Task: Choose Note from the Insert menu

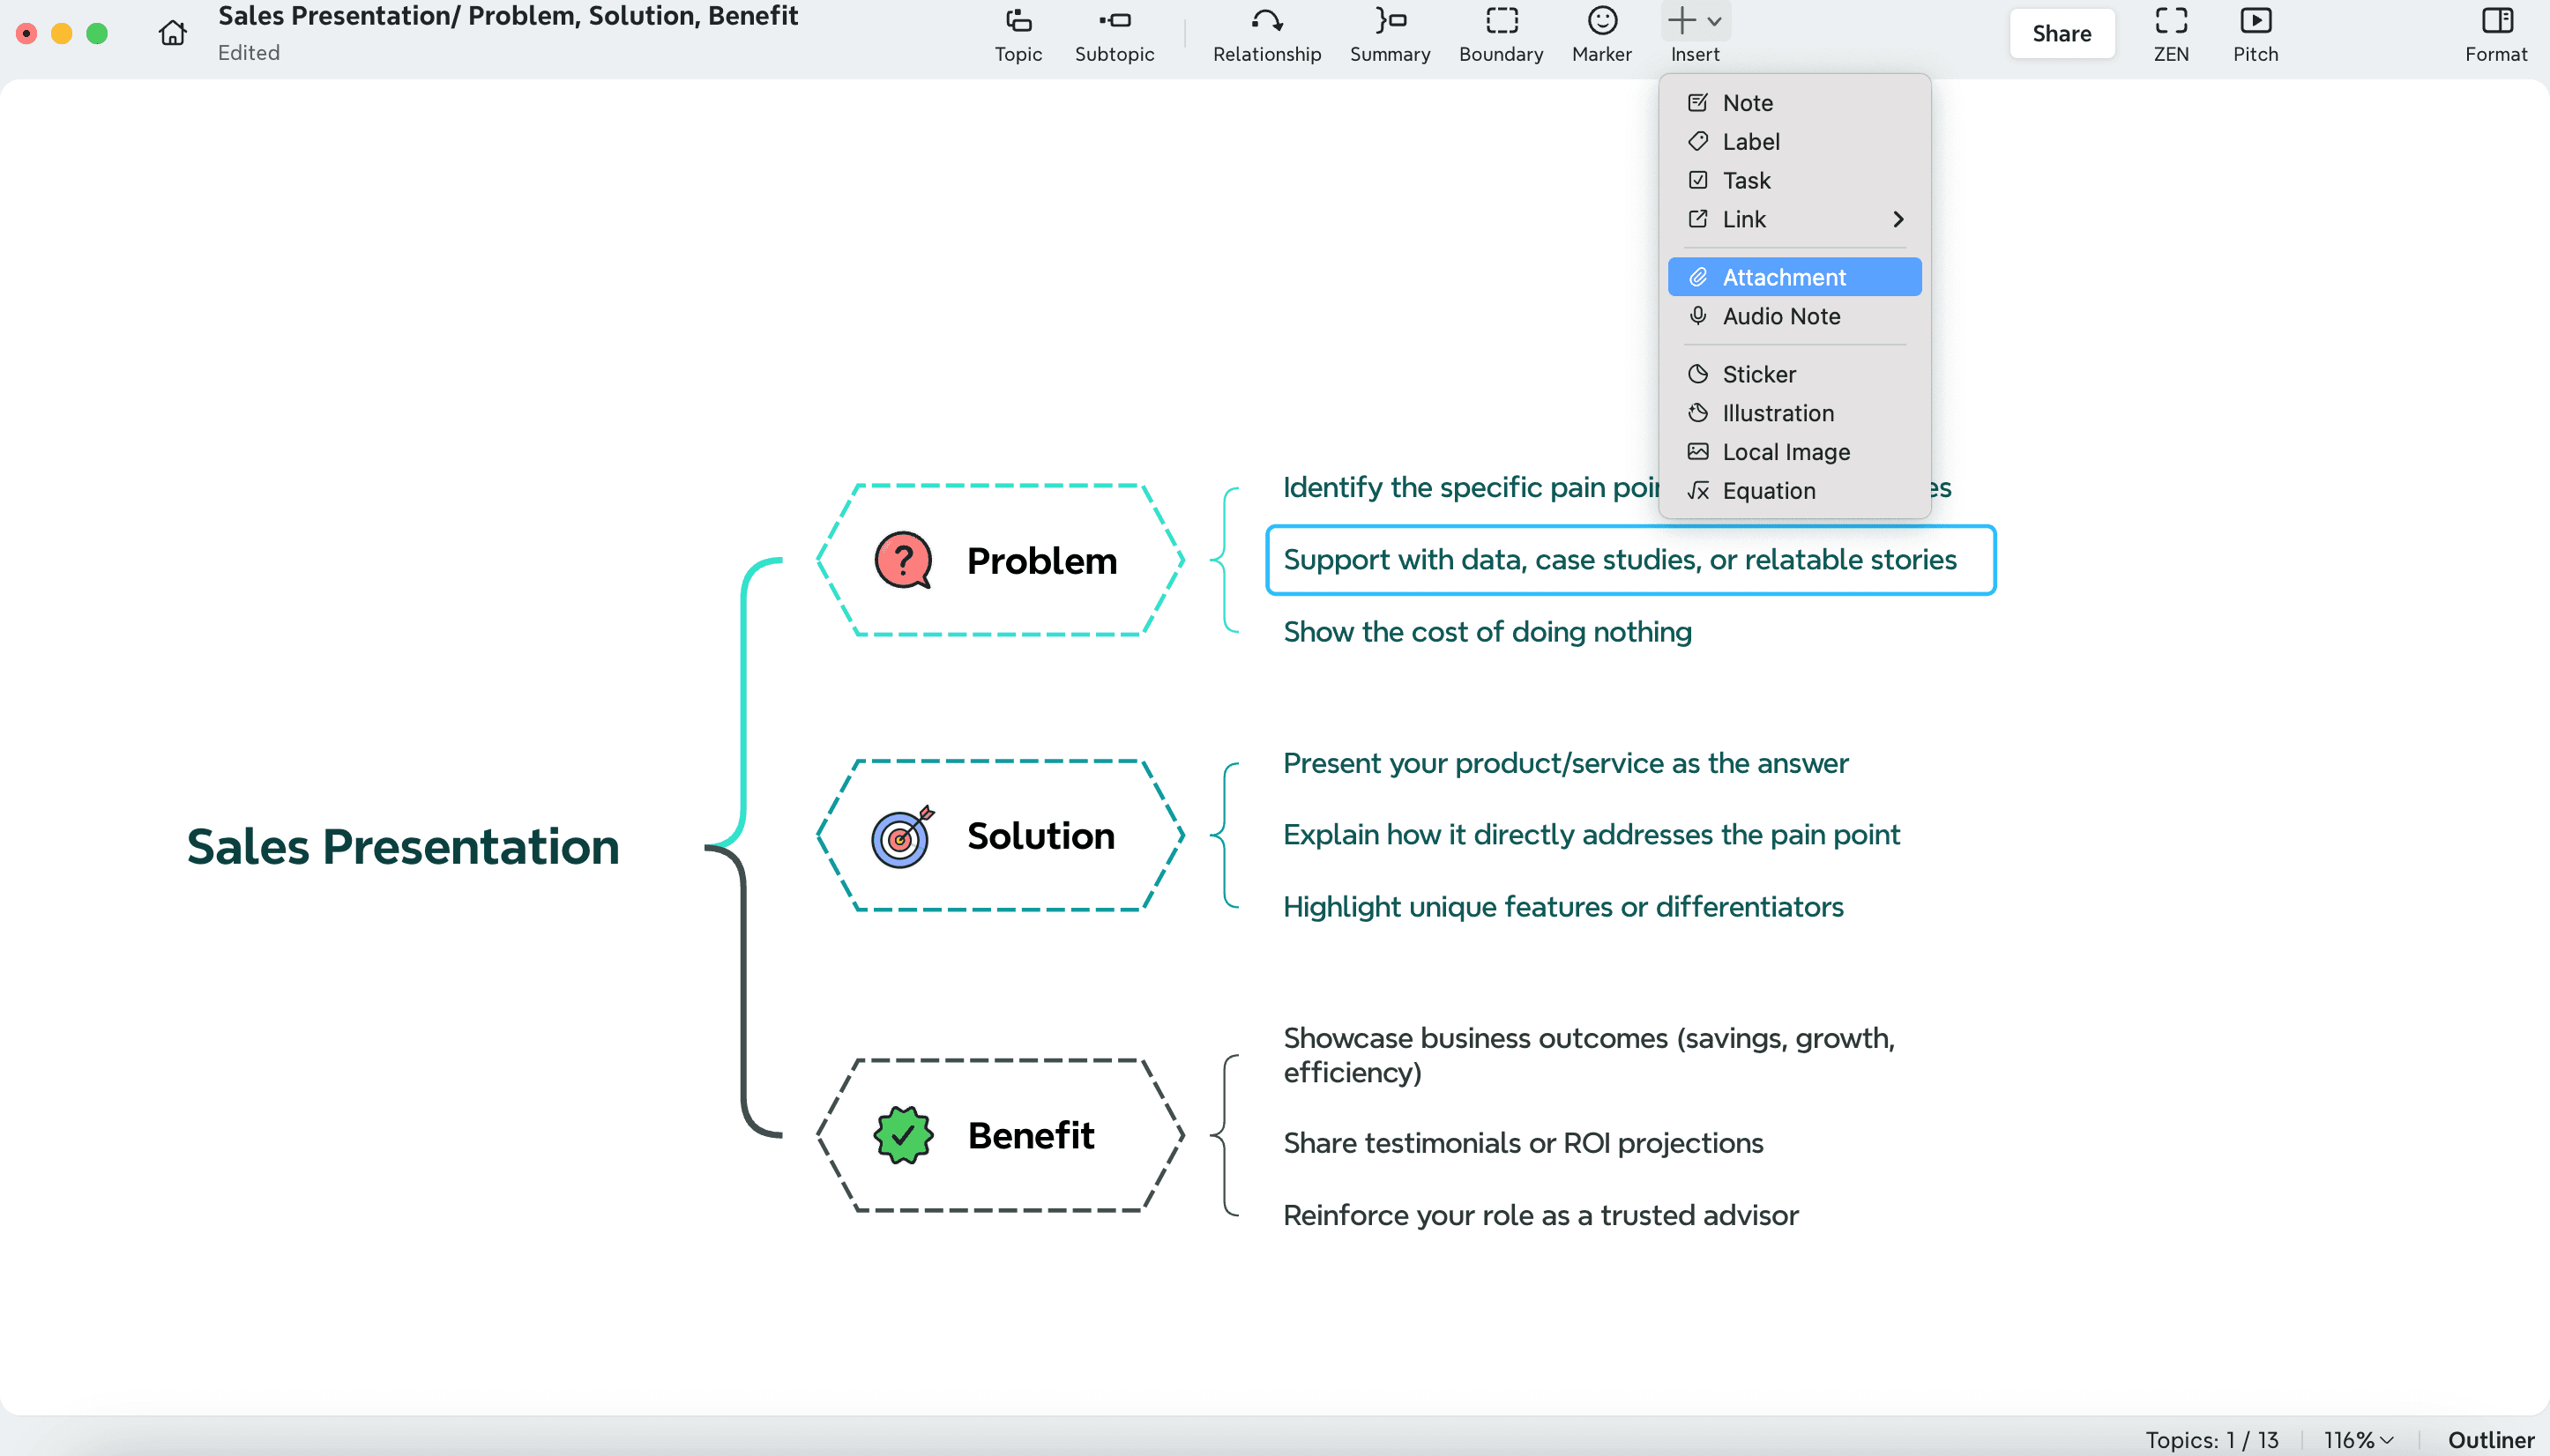Action: pyautogui.click(x=1793, y=103)
